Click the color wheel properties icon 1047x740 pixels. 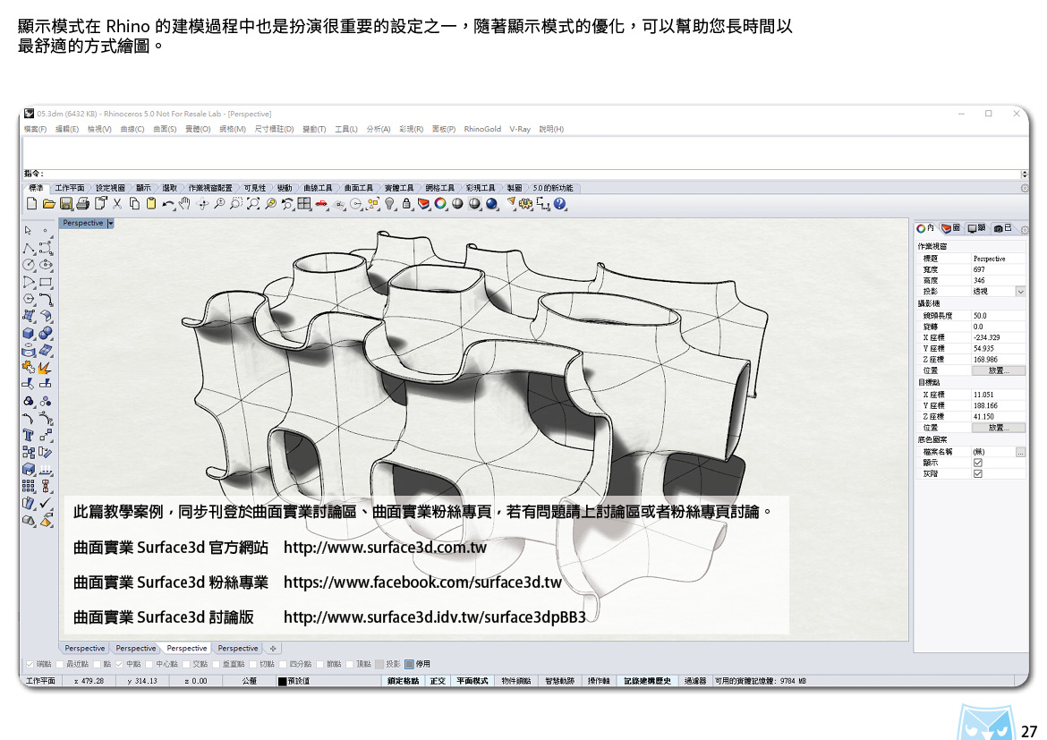tap(440, 204)
